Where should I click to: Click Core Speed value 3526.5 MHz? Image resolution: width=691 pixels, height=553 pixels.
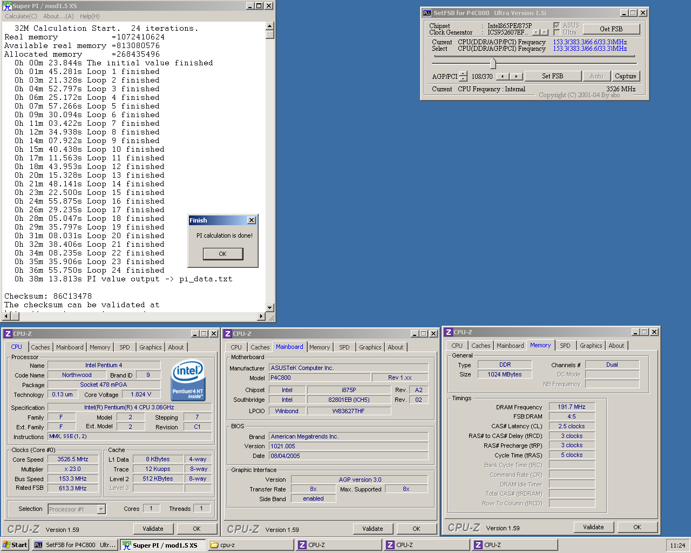tap(73, 459)
